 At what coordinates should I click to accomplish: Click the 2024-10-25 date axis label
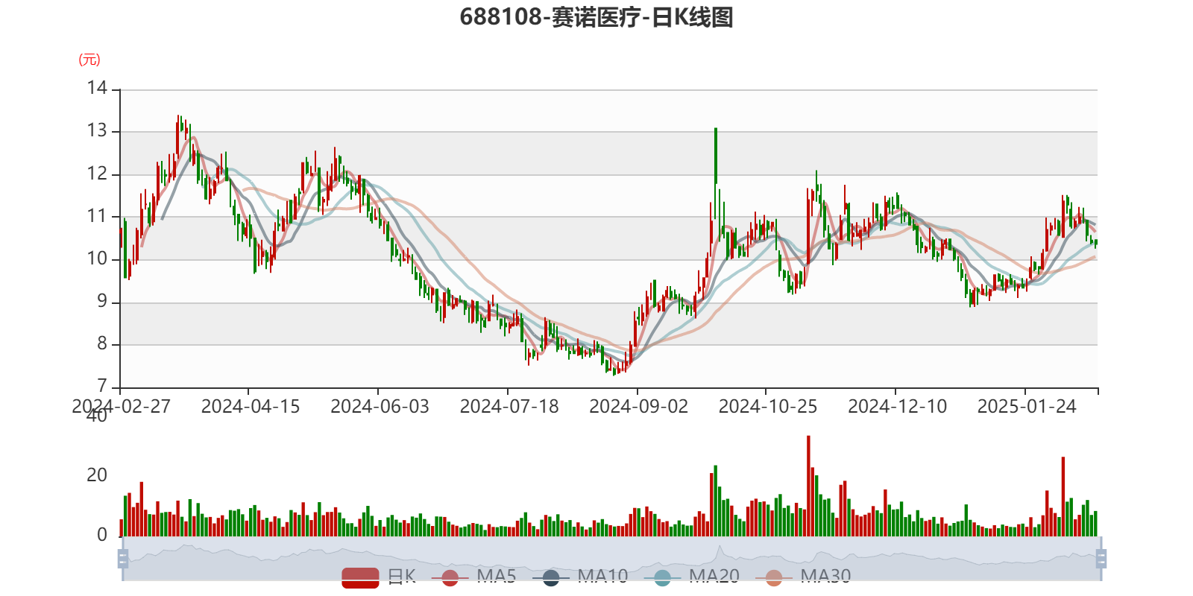pyautogui.click(x=768, y=407)
